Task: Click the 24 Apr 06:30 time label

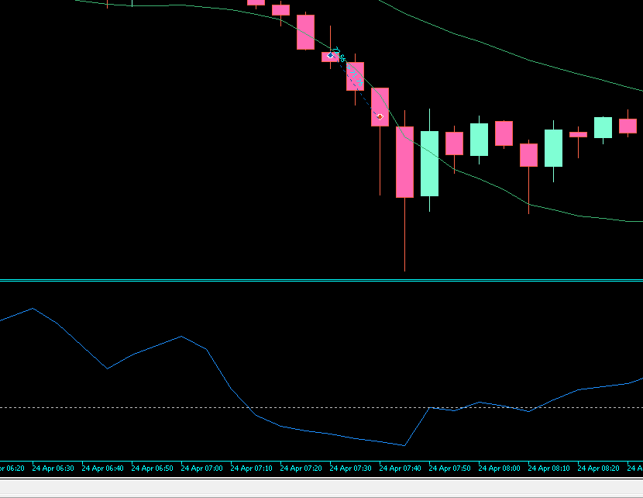Action: coord(53,469)
